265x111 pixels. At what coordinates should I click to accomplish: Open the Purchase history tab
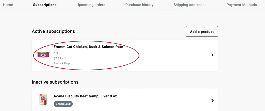(x=139, y=5)
